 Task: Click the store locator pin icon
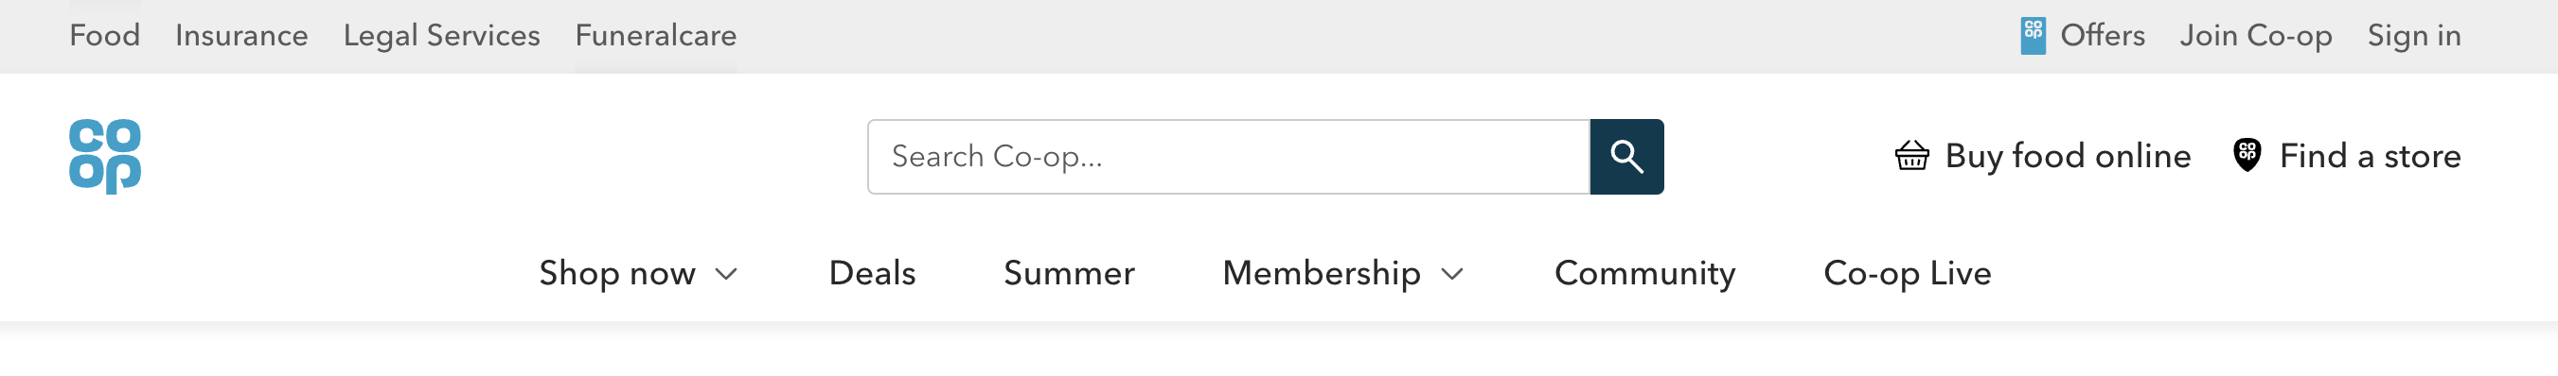pos(2247,156)
